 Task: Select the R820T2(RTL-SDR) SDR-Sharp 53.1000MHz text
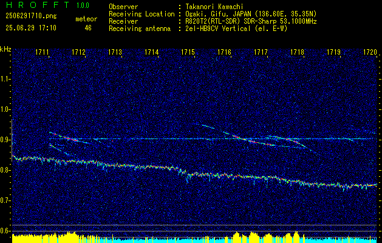click(x=251, y=21)
